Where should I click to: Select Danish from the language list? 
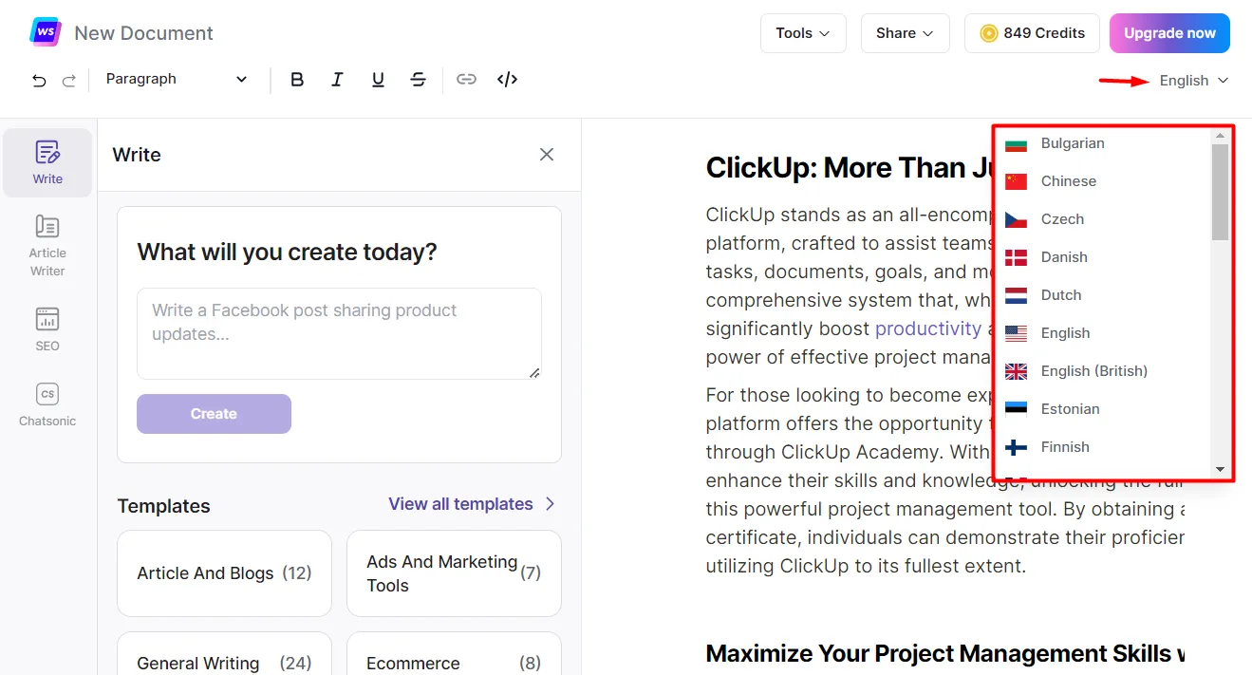point(1103,257)
